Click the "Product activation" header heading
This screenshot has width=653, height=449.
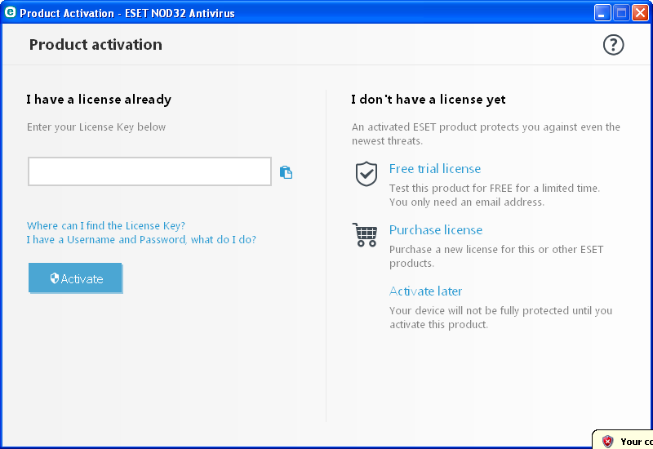click(96, 45)
